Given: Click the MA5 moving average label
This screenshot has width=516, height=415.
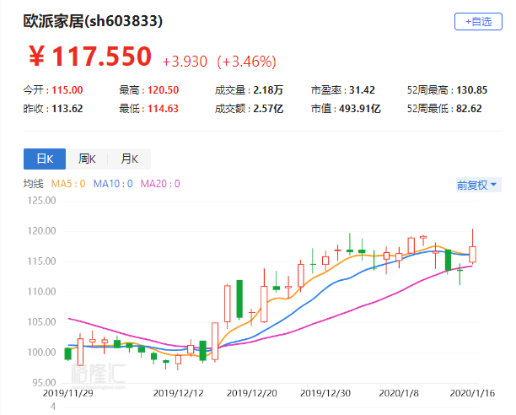Looking at the screenshot, I should (68, 184).
